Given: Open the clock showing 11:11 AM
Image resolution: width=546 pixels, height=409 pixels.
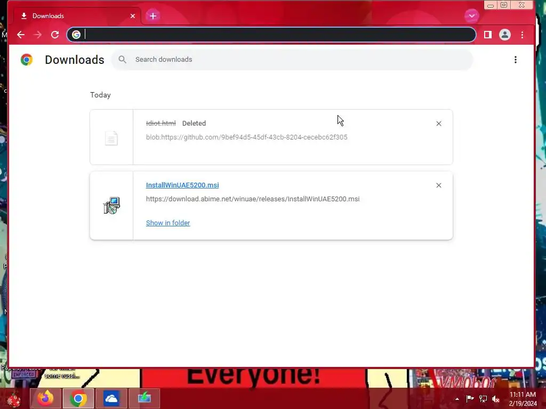Looking at the screenshot, I should (x=523, y=399).
